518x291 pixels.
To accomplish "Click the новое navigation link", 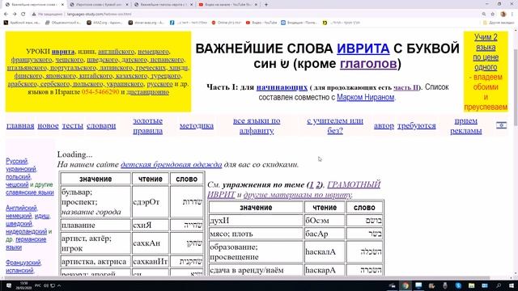I will pos(48,126).
